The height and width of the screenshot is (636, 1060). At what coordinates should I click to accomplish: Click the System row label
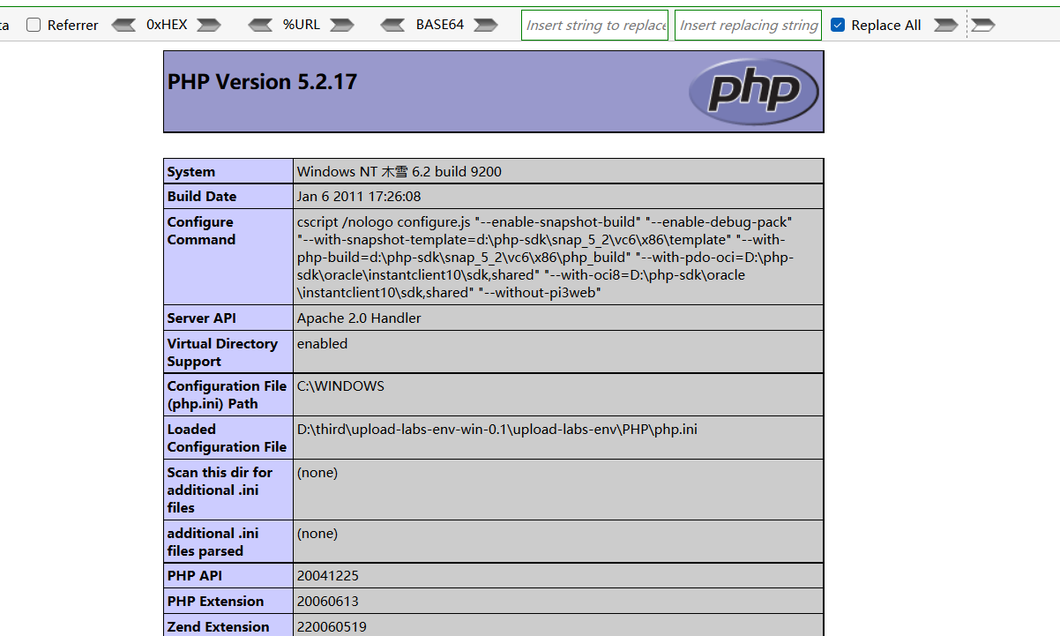pos(191,172)
